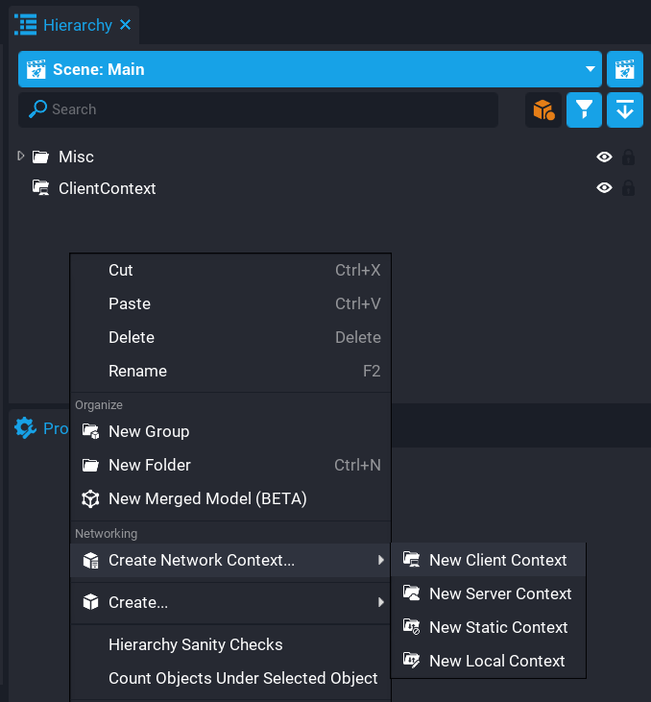Lock the ClientContext object
Image resolution: width=651 pixels, height=702 pixels.
(x=628, y=188)
